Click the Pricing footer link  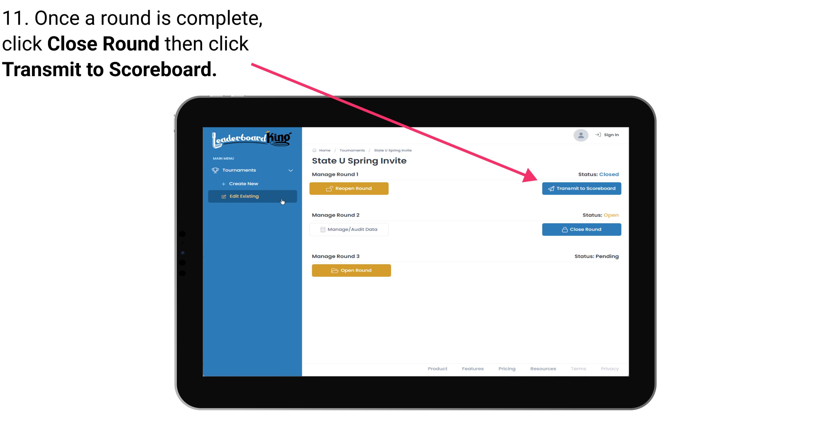point(507,369)
